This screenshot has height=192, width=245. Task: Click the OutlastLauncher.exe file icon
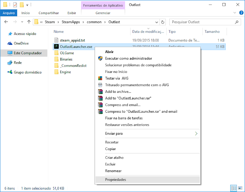56,47
